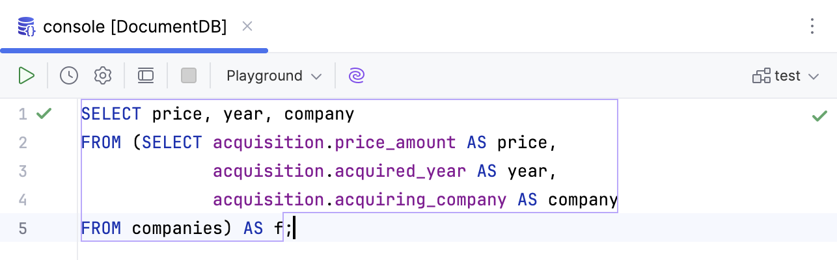The image size is (837, 260).
Task: Click line number 5 in the gutter
Action: click(23, 228)
